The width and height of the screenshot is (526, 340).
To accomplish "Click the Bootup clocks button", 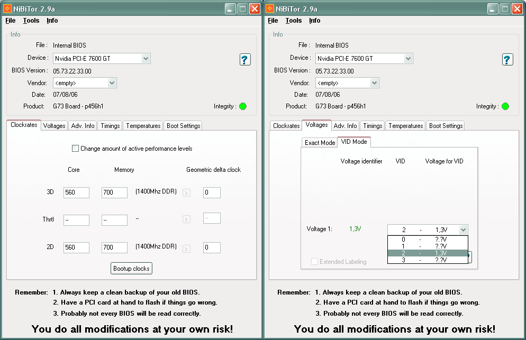I will pyautogui.click(x=131, y=269).
